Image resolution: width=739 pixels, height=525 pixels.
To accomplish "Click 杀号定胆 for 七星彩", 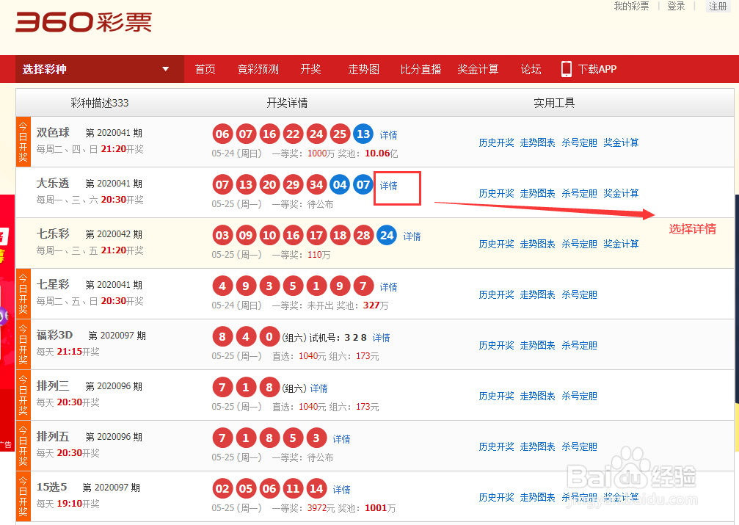I will tap(579, 294).
